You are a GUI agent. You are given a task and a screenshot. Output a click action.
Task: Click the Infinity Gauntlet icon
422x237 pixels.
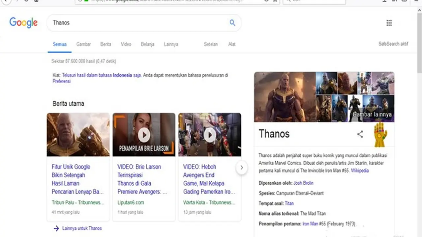(x=380, y=134)
